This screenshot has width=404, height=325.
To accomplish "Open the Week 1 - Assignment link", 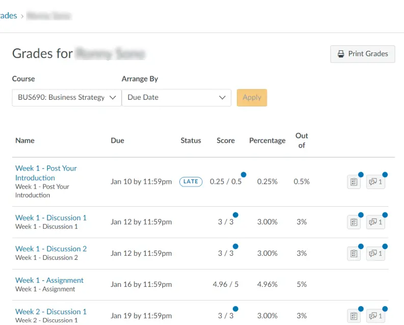I will (49, 280).
